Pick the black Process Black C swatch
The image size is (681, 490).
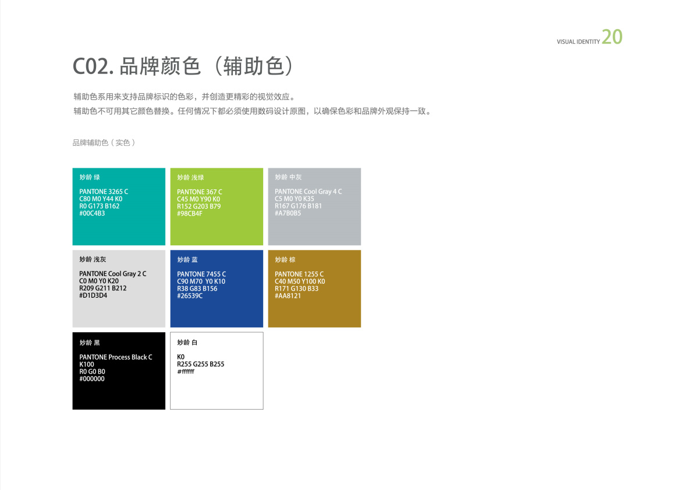(x=119, y=371)
